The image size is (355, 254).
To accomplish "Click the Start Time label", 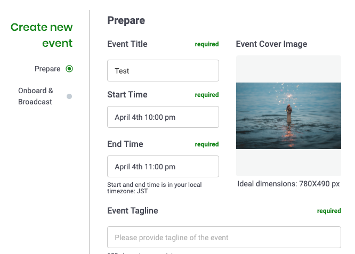I will (x=127, y=95).
